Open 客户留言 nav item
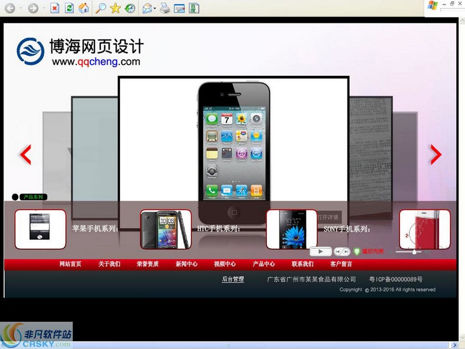This screenshot has height=349, width=465. 341,264
